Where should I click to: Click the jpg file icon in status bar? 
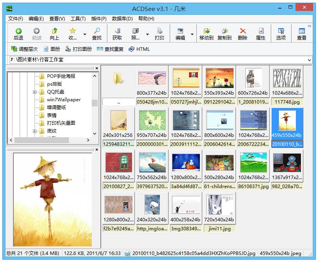(x=127, y=253)
